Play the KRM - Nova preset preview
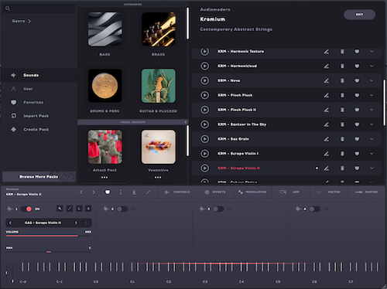The image size is (387, 289). pyautogui.click(x=204, y=80)
